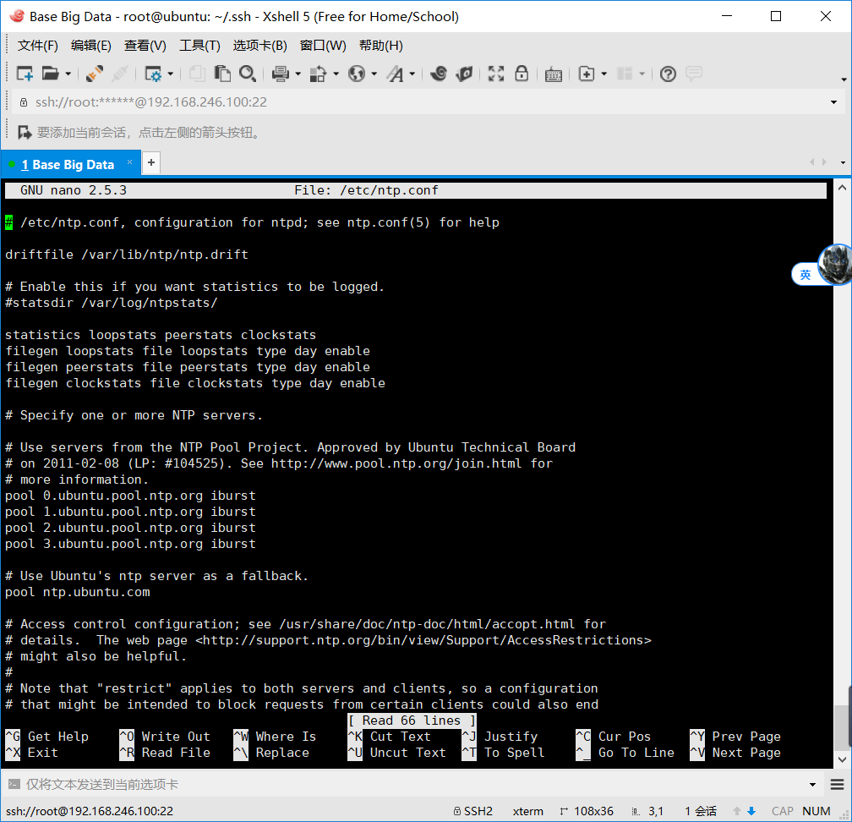Open the 帮助(H) menu
The height and width of the screenshot is (822, 852).
tap(381, 45)
